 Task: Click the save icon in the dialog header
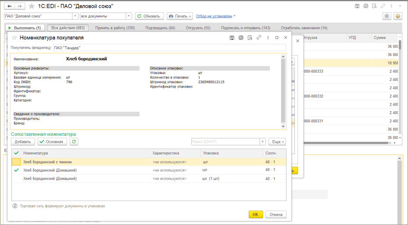point(232,38)
